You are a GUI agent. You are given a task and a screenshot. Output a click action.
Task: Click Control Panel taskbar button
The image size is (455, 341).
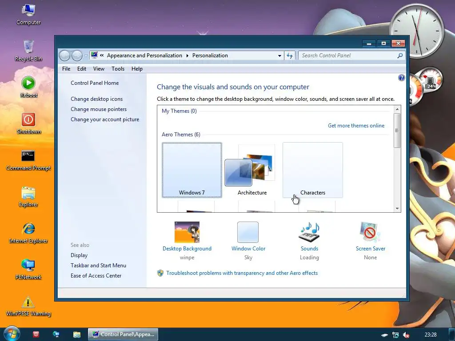point(123,334)
